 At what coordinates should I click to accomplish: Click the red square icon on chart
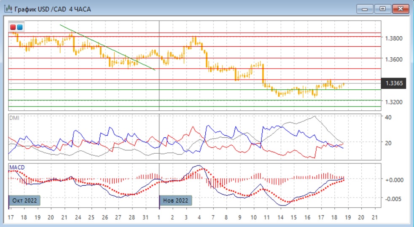click(x=13, y=27)
